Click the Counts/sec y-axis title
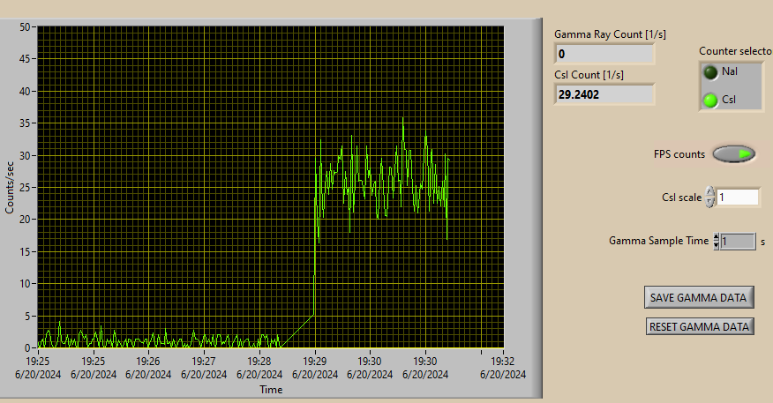 point(11,187)
